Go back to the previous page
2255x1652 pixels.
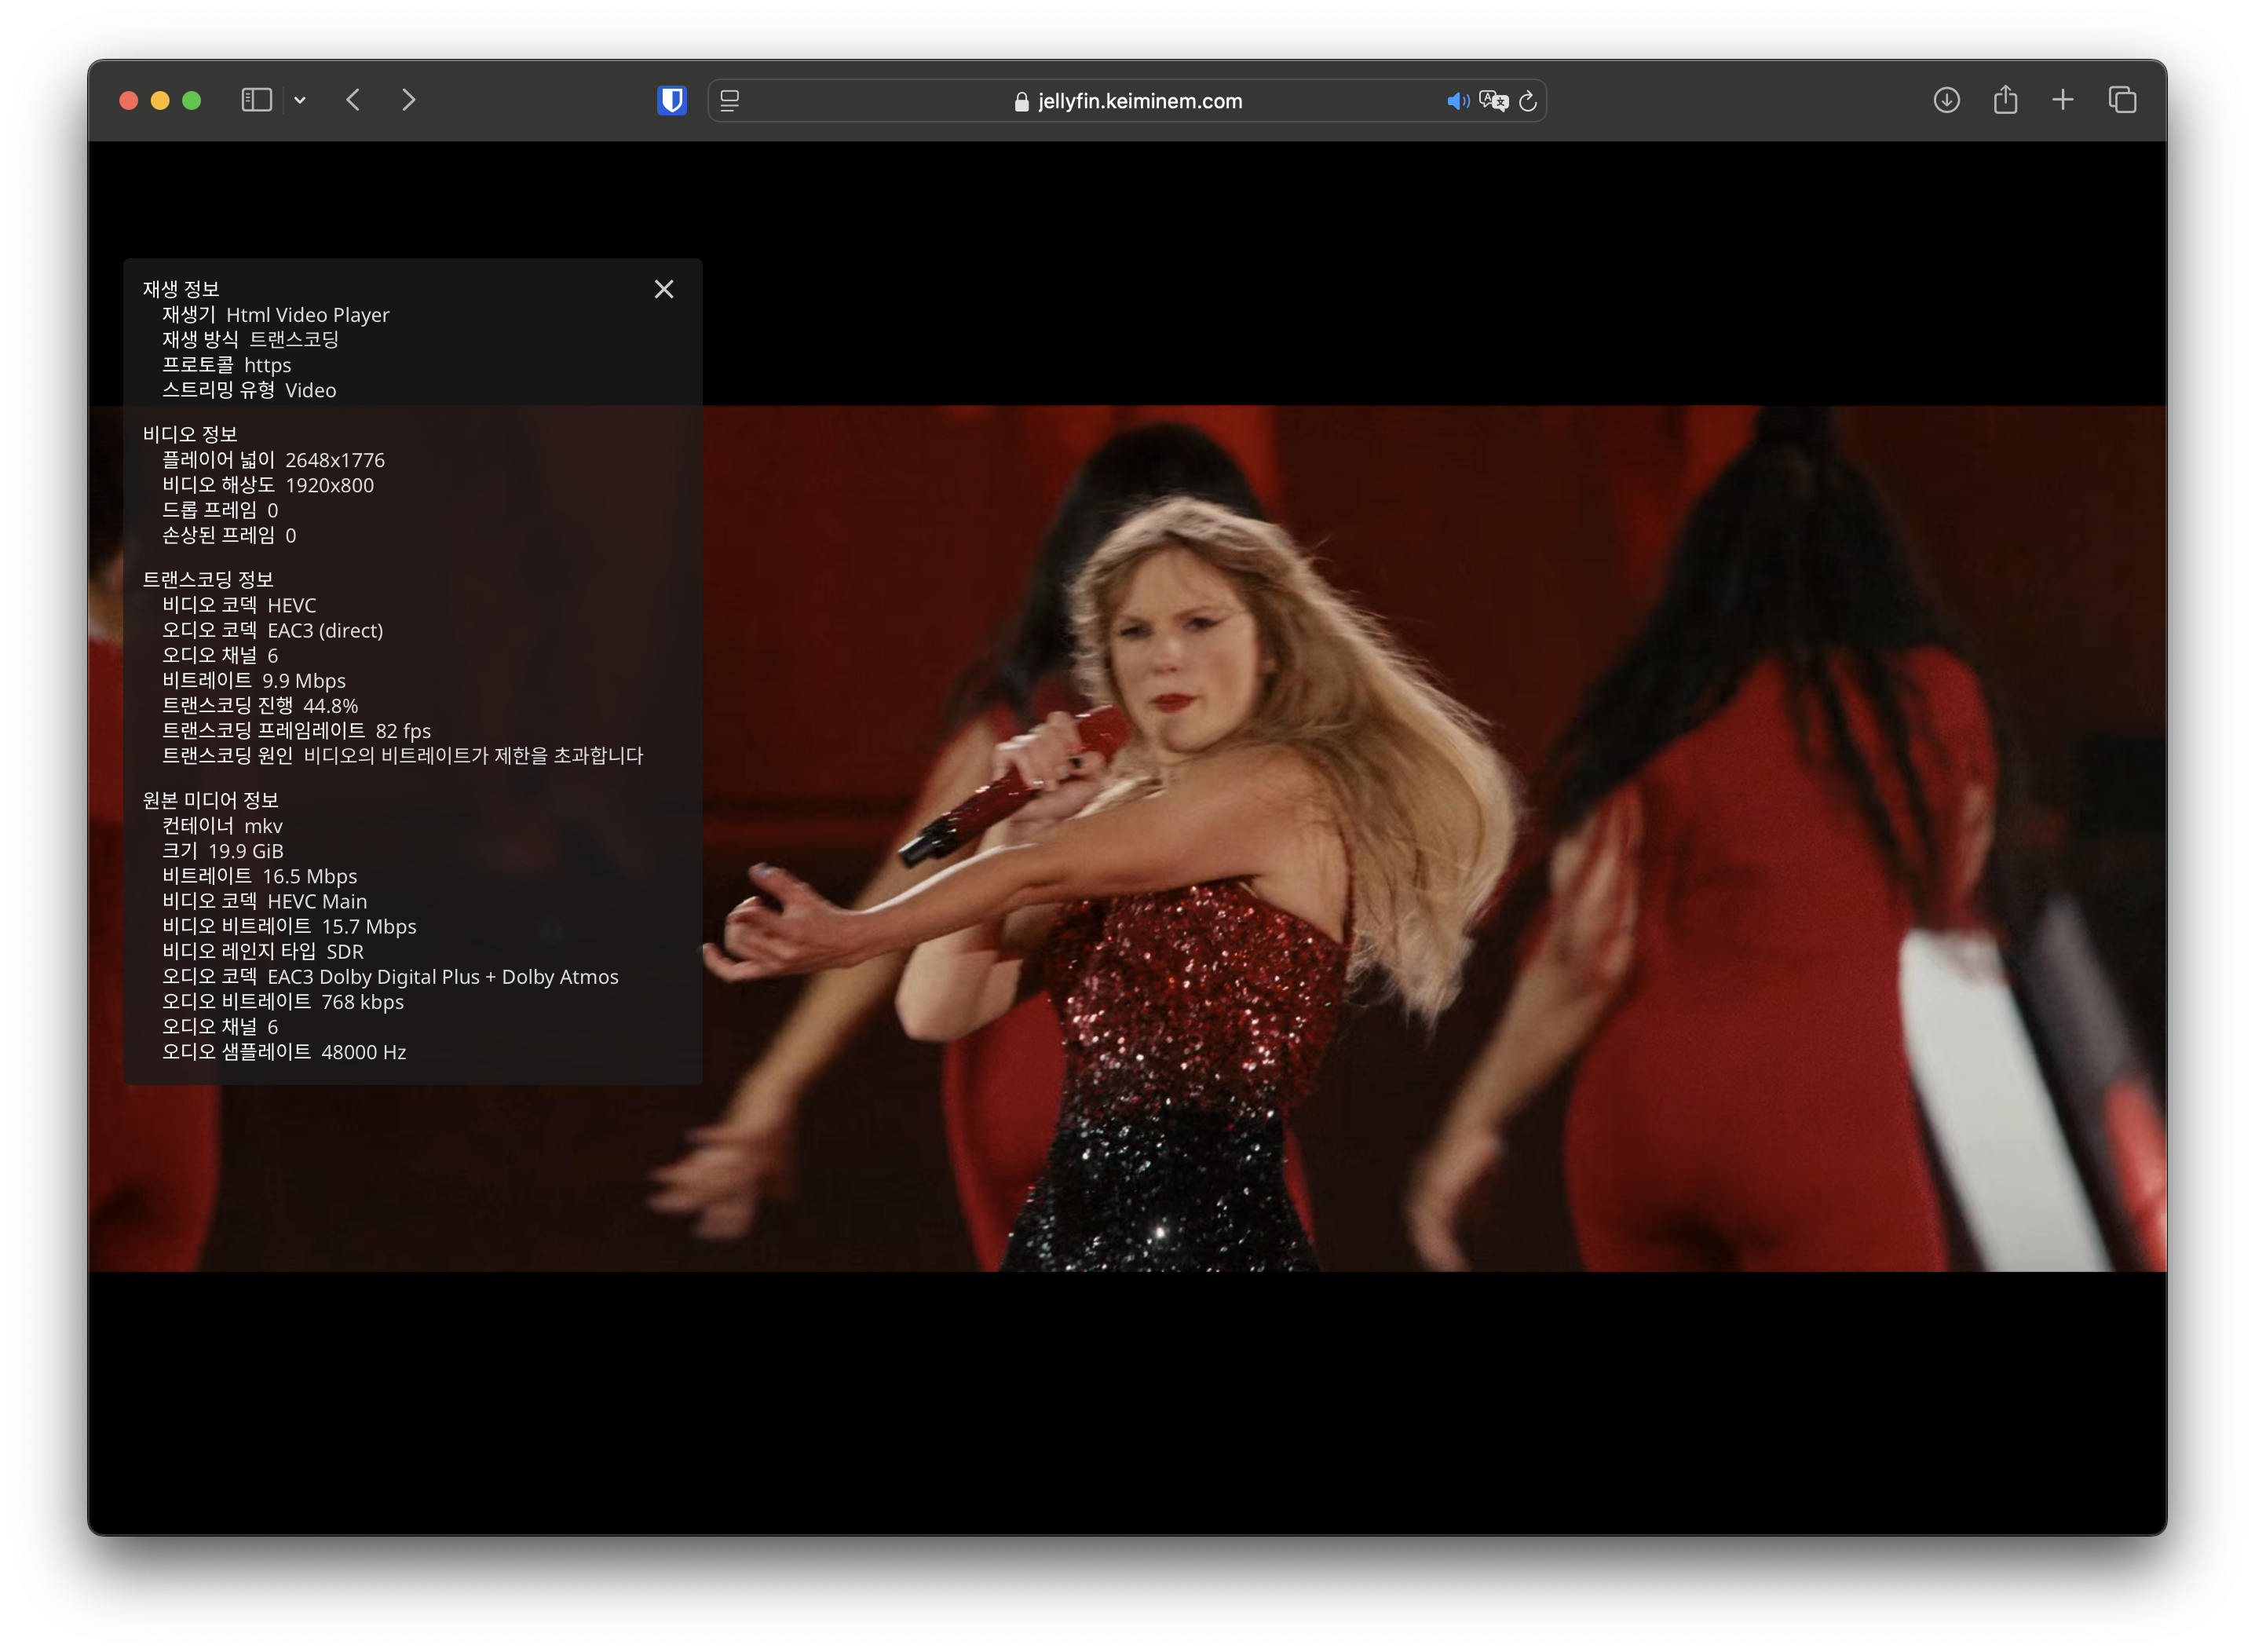tap(353, 100)
